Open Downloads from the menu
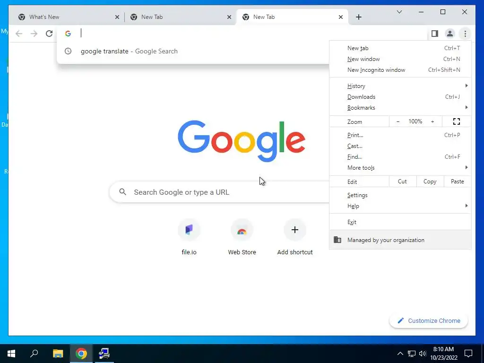Viewport: 484px width, 363px height. (400, 97)
